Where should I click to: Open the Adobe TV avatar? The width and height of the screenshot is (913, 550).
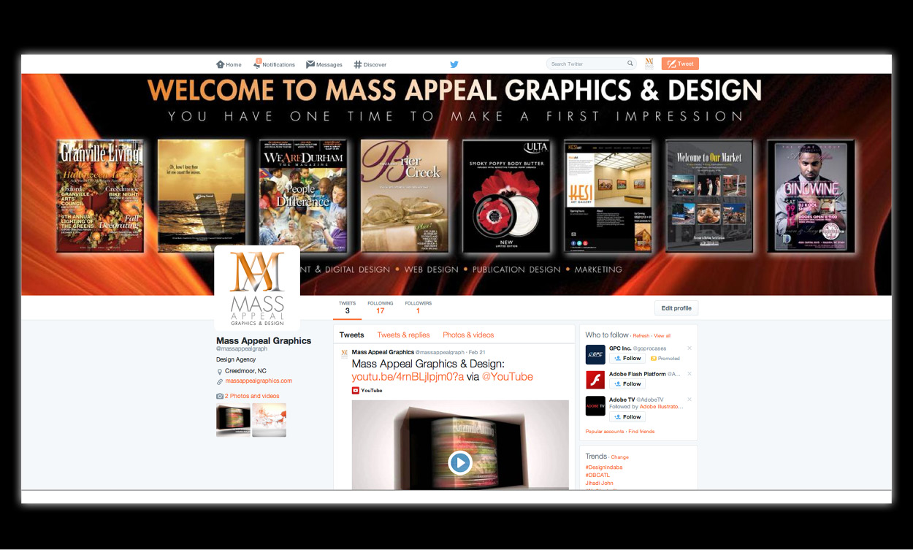pyautogui.click(x=595, y=406)
